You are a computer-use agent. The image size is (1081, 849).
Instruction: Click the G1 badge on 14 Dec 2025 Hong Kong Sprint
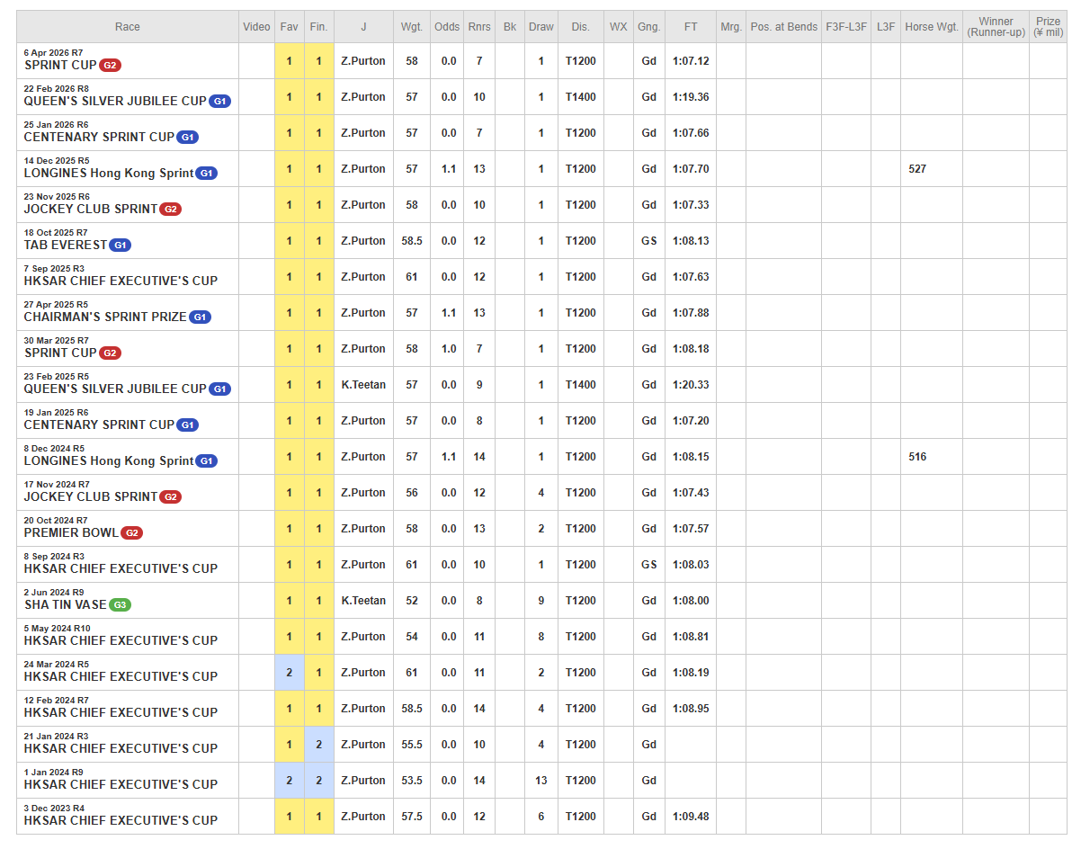point(207,174)
